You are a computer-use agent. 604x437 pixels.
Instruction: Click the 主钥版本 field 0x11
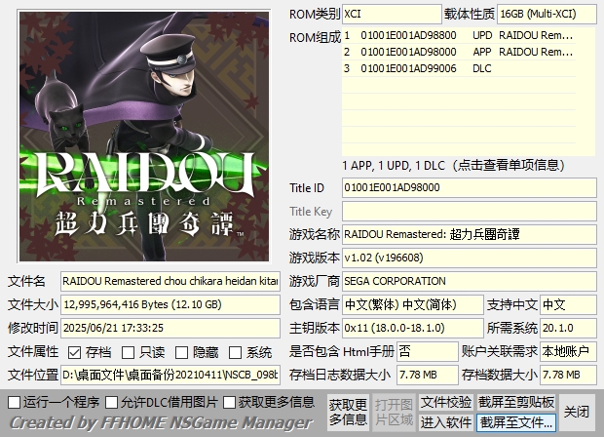(412, 328)
